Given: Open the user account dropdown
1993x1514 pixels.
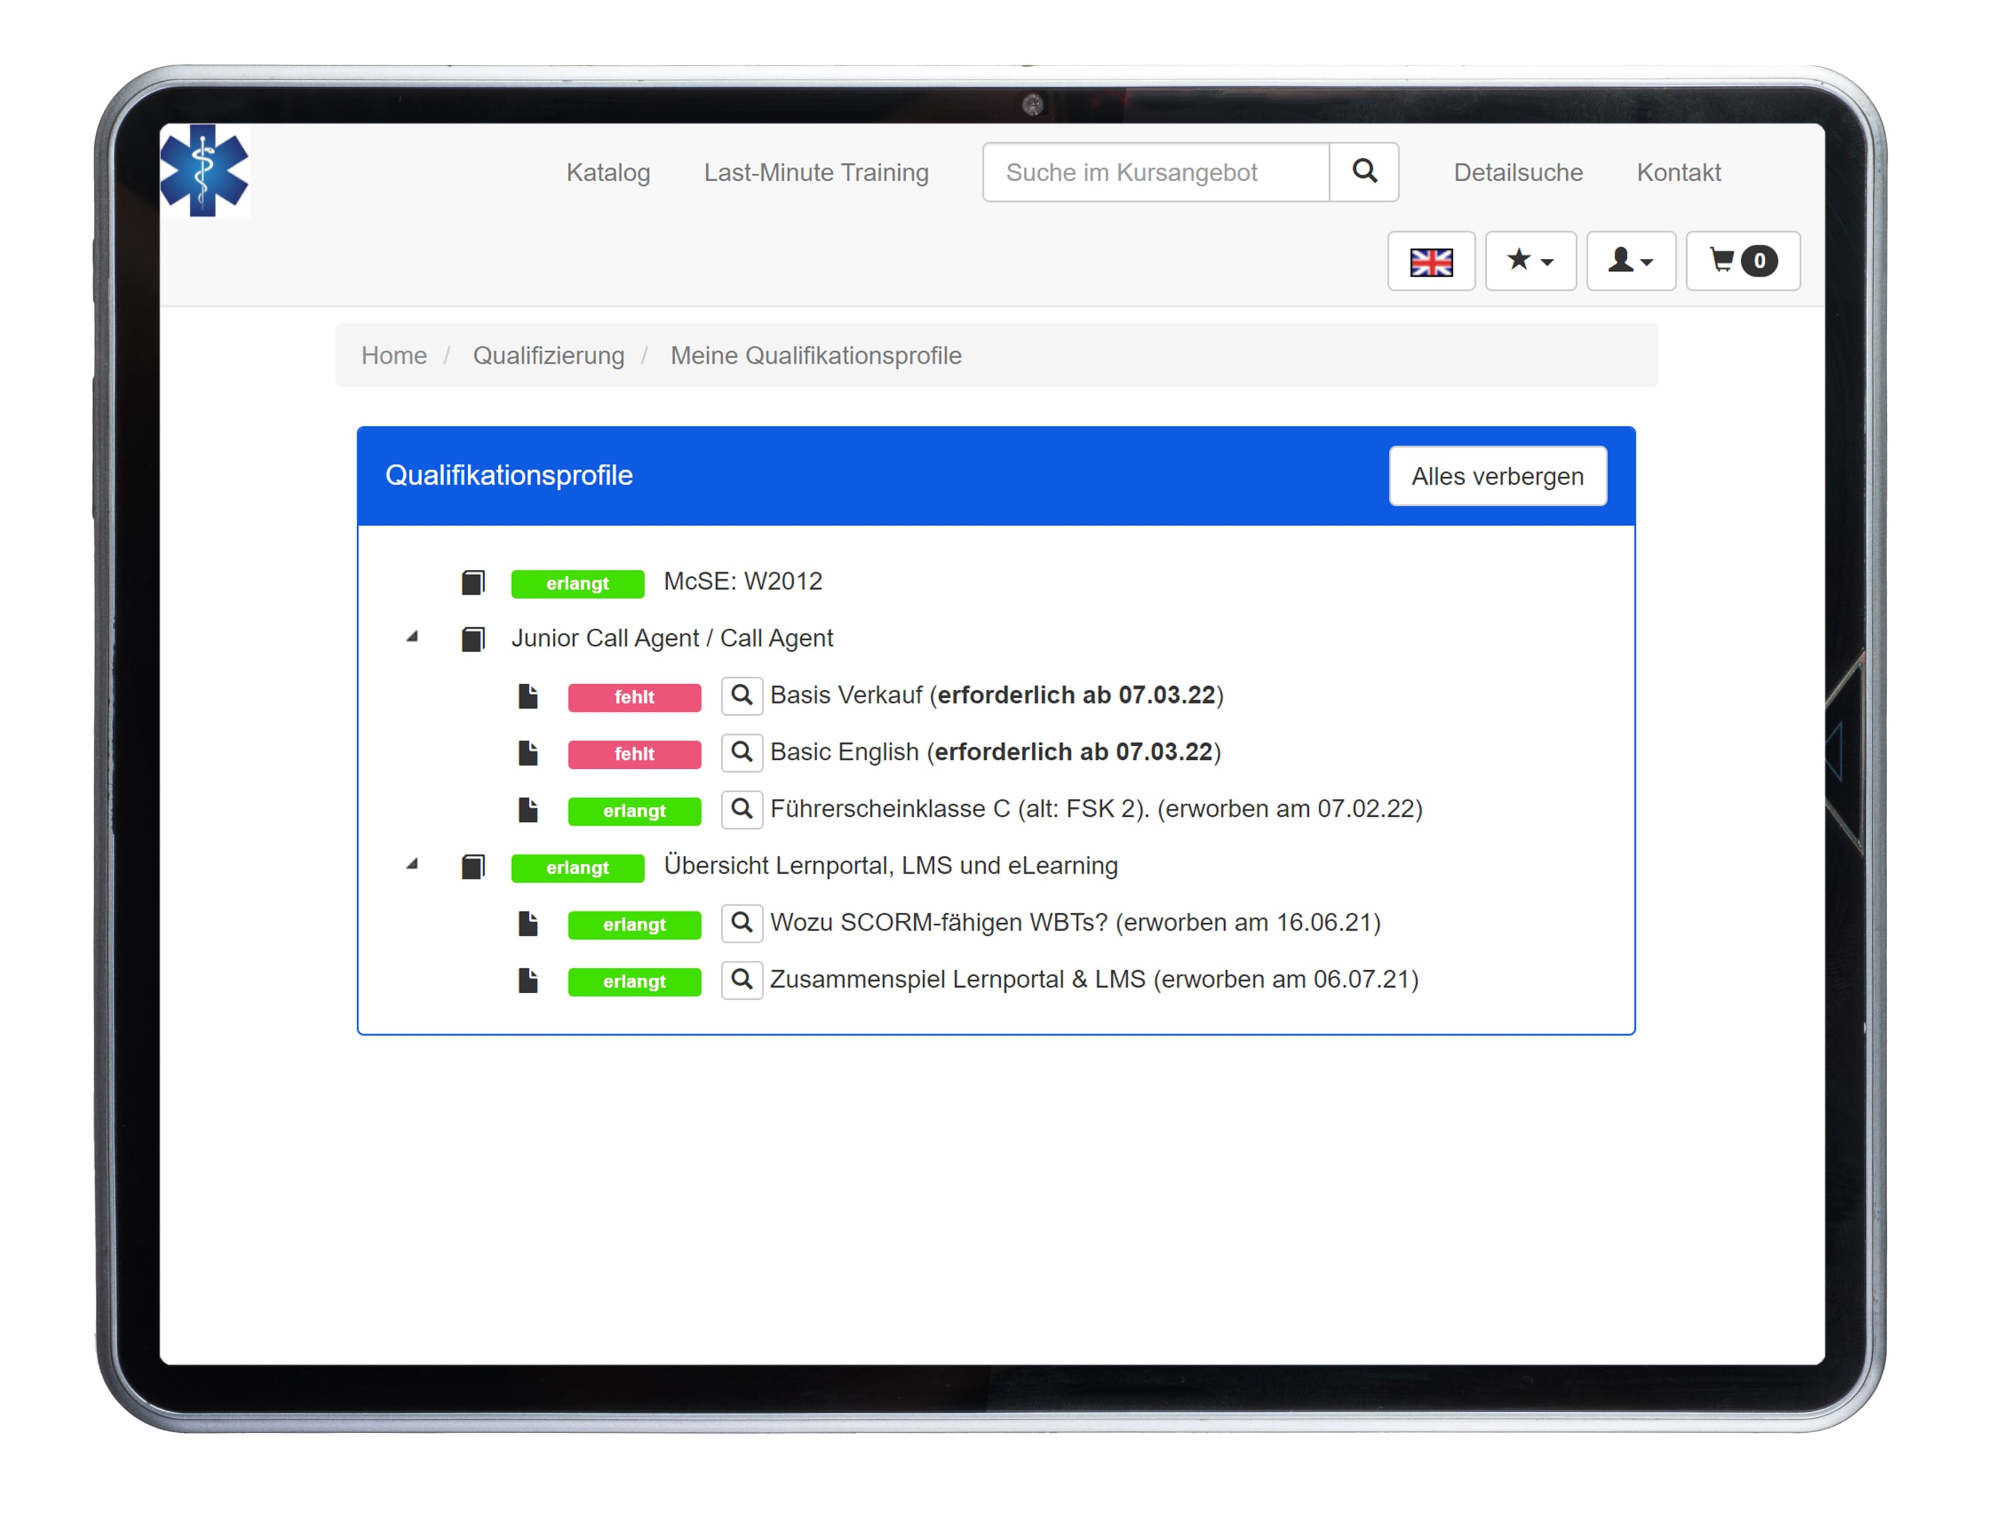Looking at the screenshot, I should (x=1631, y=261).
